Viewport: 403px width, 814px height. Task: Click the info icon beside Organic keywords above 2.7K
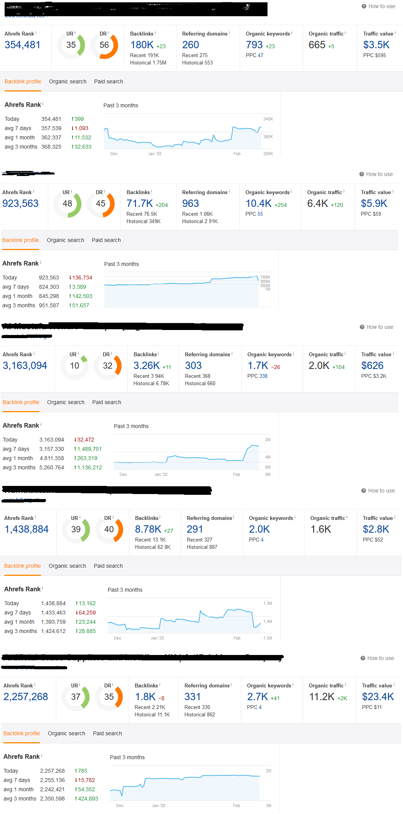click(293, 685)
